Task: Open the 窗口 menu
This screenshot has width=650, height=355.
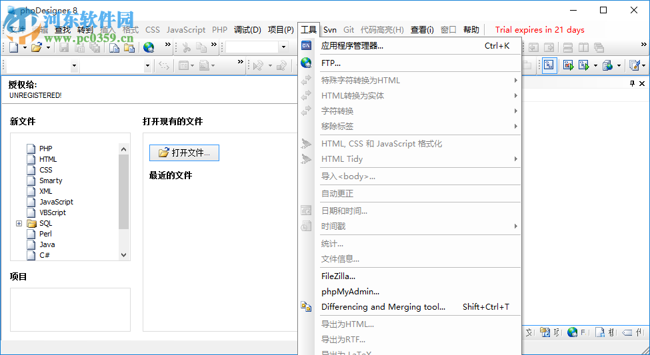Action: tap(449, 30)
